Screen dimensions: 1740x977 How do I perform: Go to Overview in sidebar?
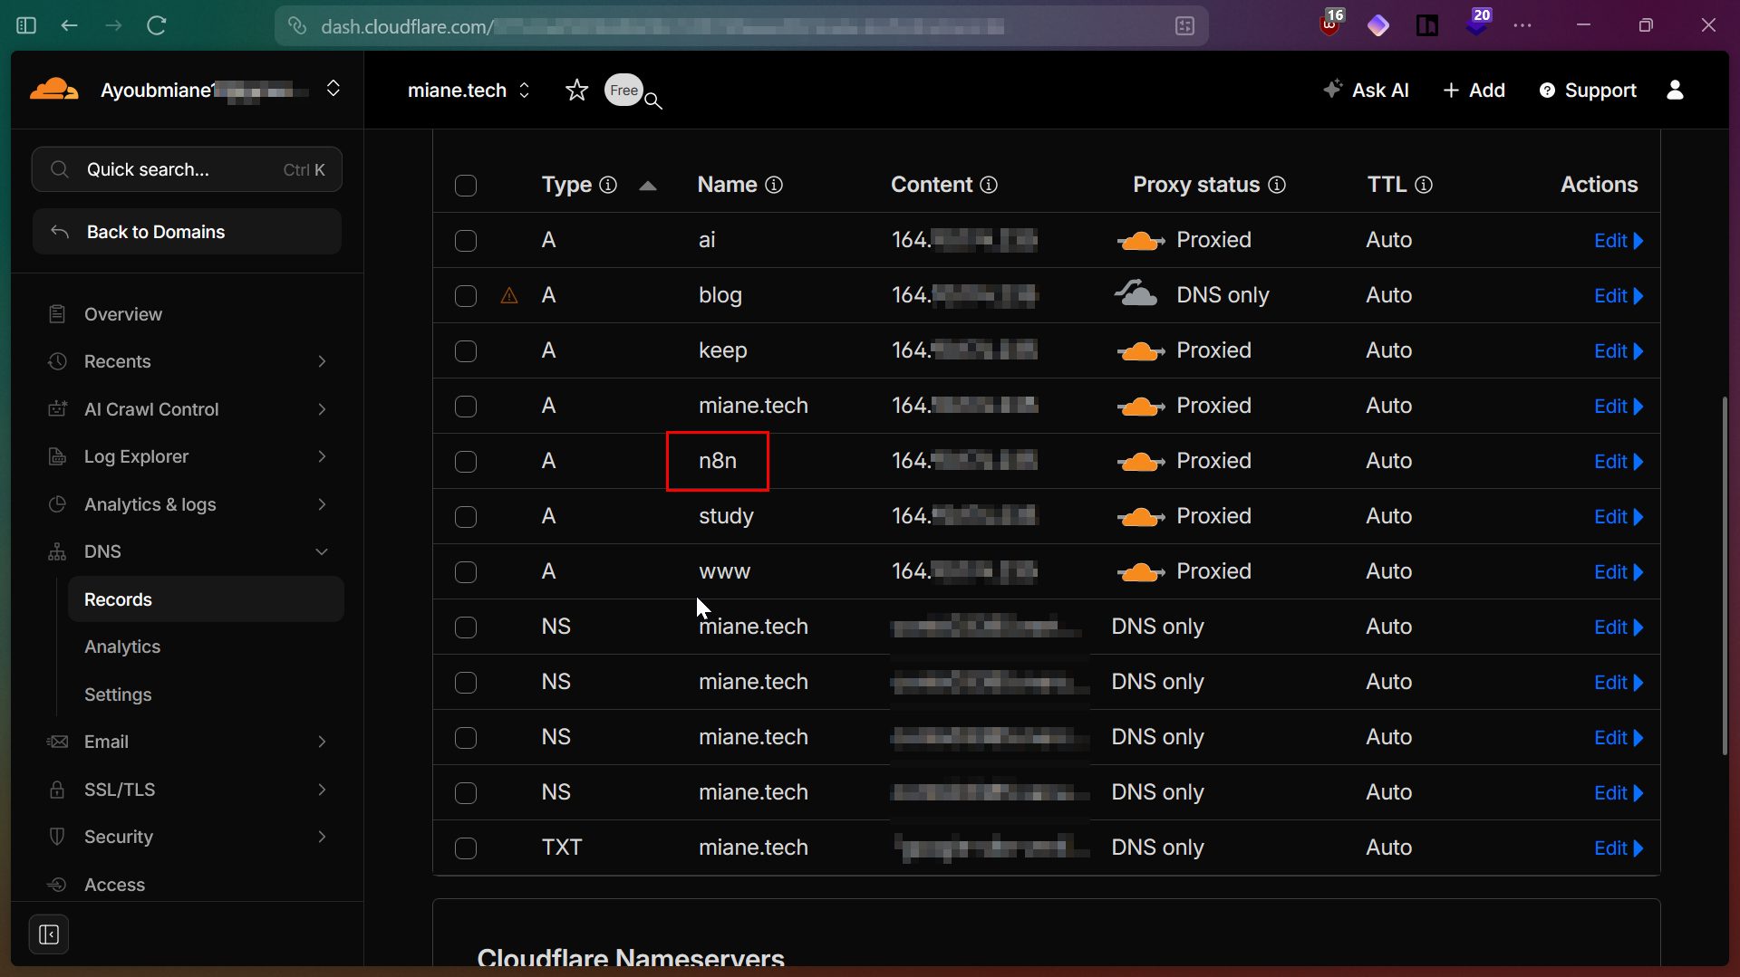[x=123, y=314]
